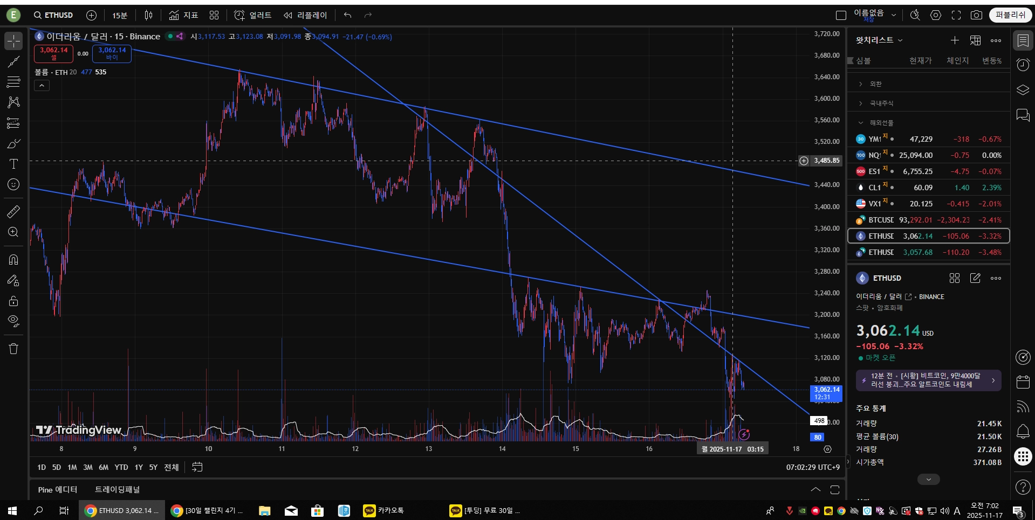
Task: Delete drawings with the trash icon
Action: coord(13,349)
